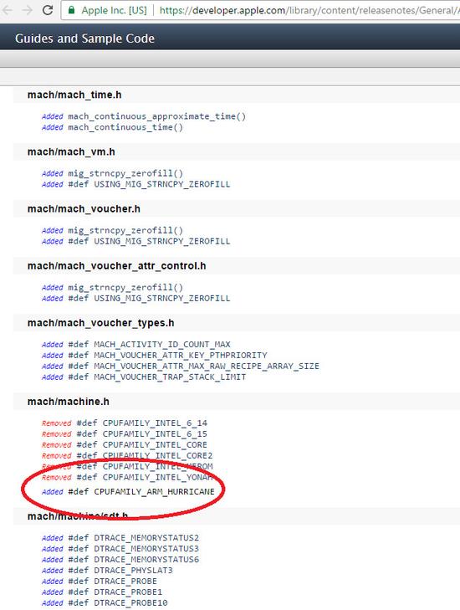Reload the page with refresh icon
The width and height of the screenshot is (460, 610).
[48, 10]
